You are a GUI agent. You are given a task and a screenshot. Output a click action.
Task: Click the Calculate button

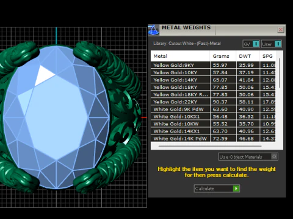click(217, 189)
